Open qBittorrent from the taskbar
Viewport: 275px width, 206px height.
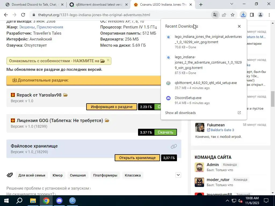(73, 201)
